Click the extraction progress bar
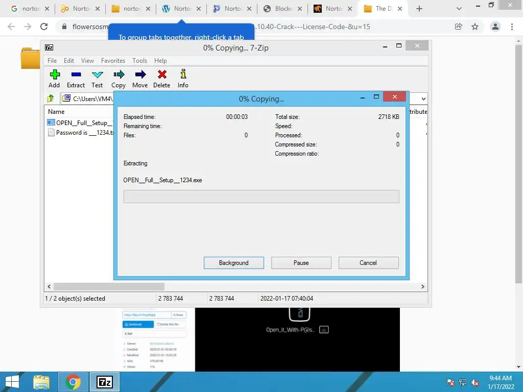This screenshot has width=523, height=392. pos(261,197)
